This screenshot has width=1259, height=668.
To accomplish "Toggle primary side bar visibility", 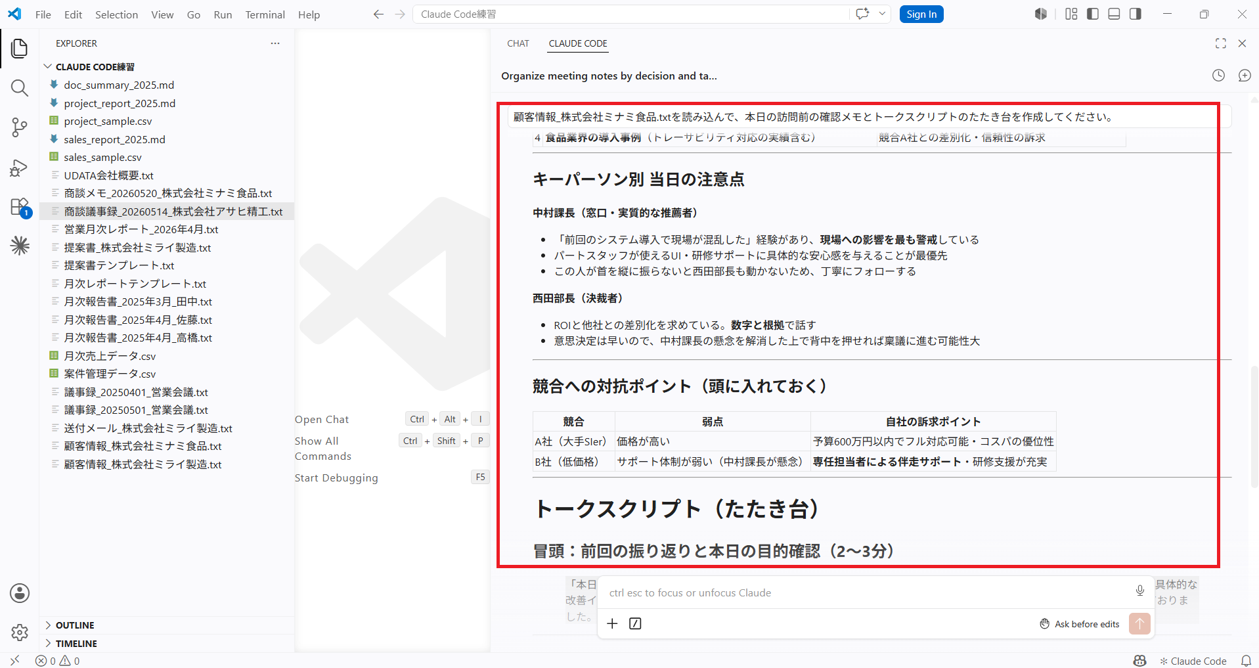I will 1093,14.
